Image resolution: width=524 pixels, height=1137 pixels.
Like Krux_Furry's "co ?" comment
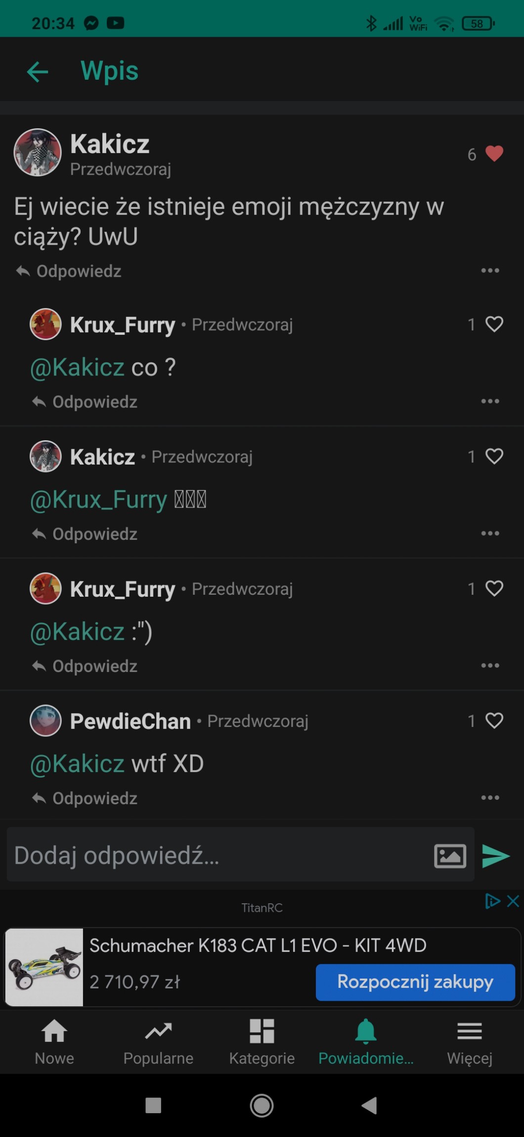tap(494, 324)
